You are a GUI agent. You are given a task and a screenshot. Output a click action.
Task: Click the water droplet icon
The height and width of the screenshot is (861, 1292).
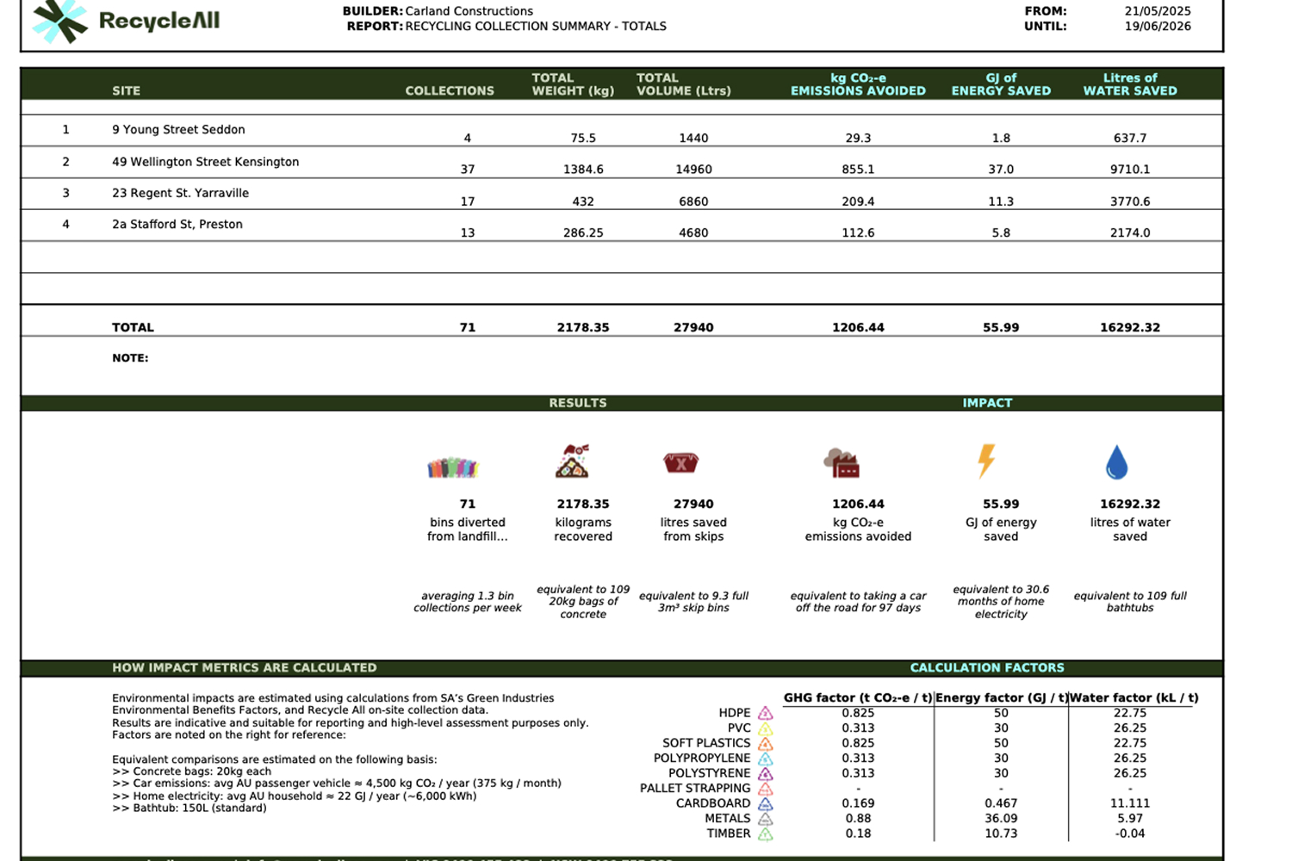click(x=1116, y=462)
